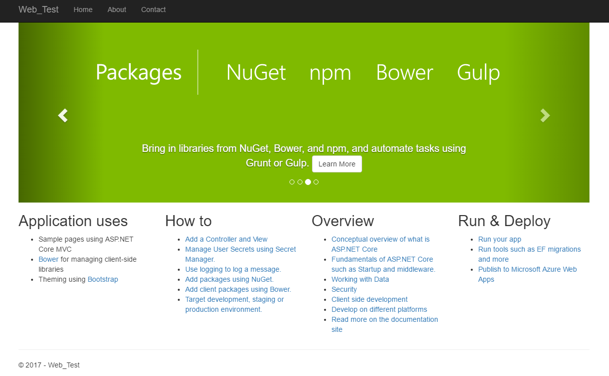Click the © 2017 - Web_Test footer text
The width and height of the screenshot is (609, 376).
49,365
